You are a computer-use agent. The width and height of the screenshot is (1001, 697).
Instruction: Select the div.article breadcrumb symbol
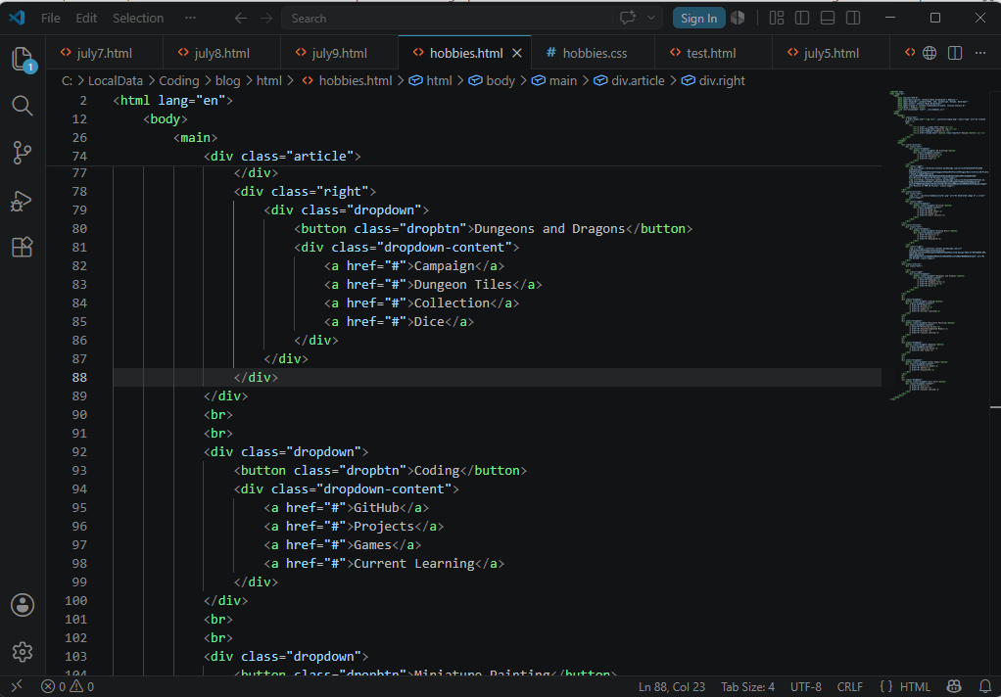(x=629, y=81)
